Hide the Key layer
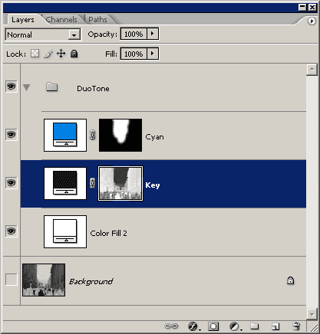 [x=12, y=183]
